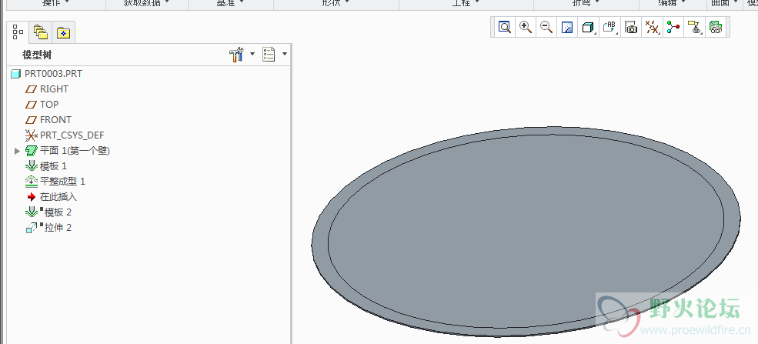Expand the 编辑 ribbon group

672,3
